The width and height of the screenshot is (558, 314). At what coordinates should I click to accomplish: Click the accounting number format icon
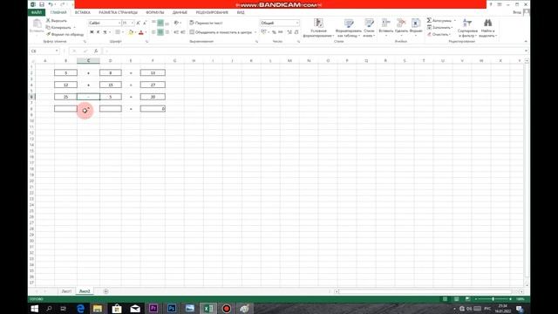click(263, 32)
